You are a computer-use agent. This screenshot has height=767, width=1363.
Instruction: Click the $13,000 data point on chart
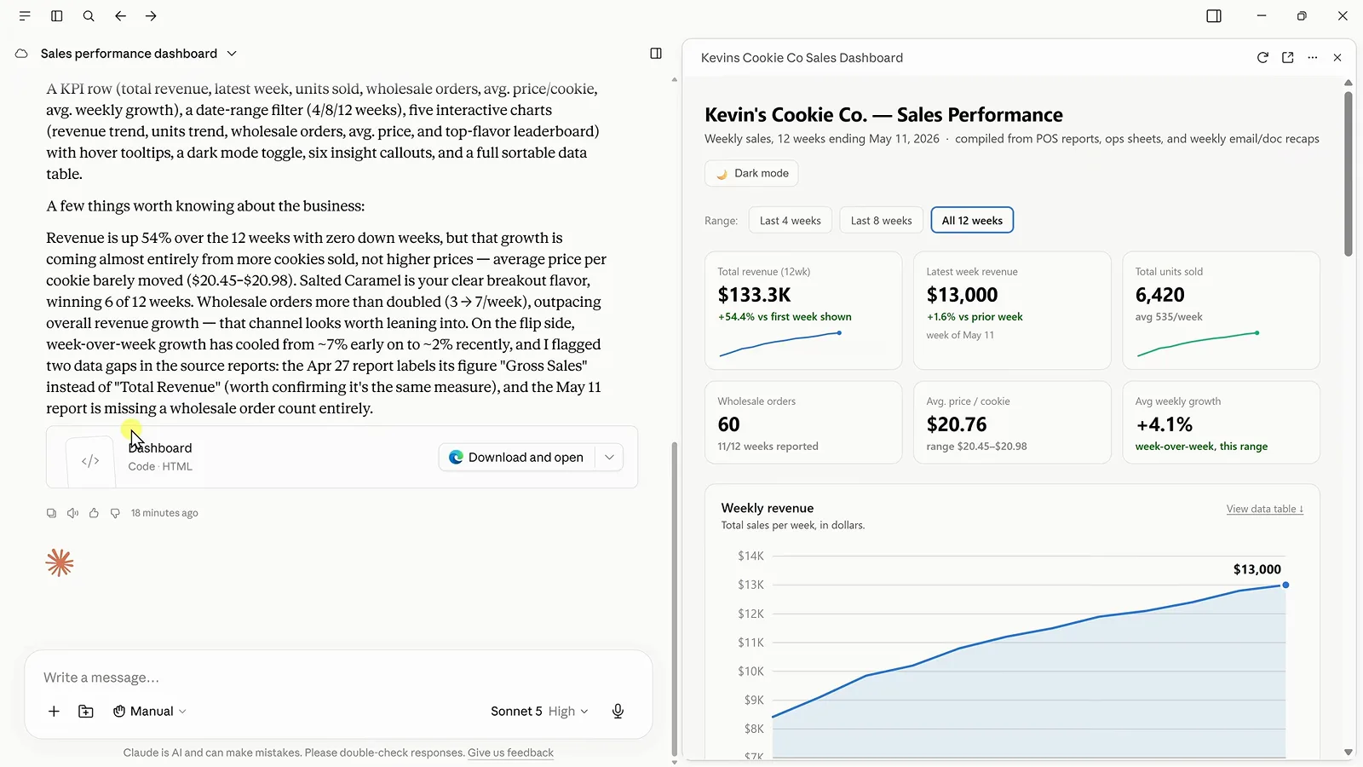pyautogui.click(x=1285, y=585)
